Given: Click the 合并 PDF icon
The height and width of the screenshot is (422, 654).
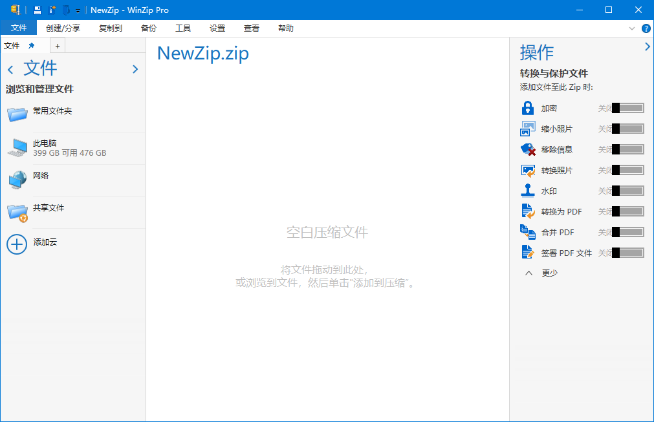Looking at the screenshot, I should (x=528, y=232).
